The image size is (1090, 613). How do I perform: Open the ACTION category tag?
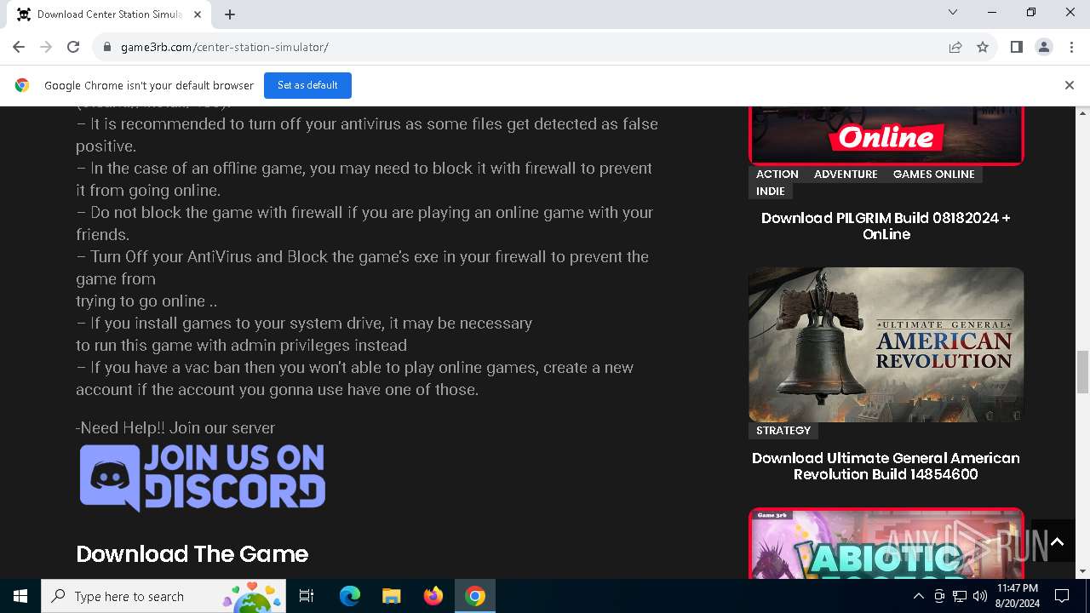(777, 174)
